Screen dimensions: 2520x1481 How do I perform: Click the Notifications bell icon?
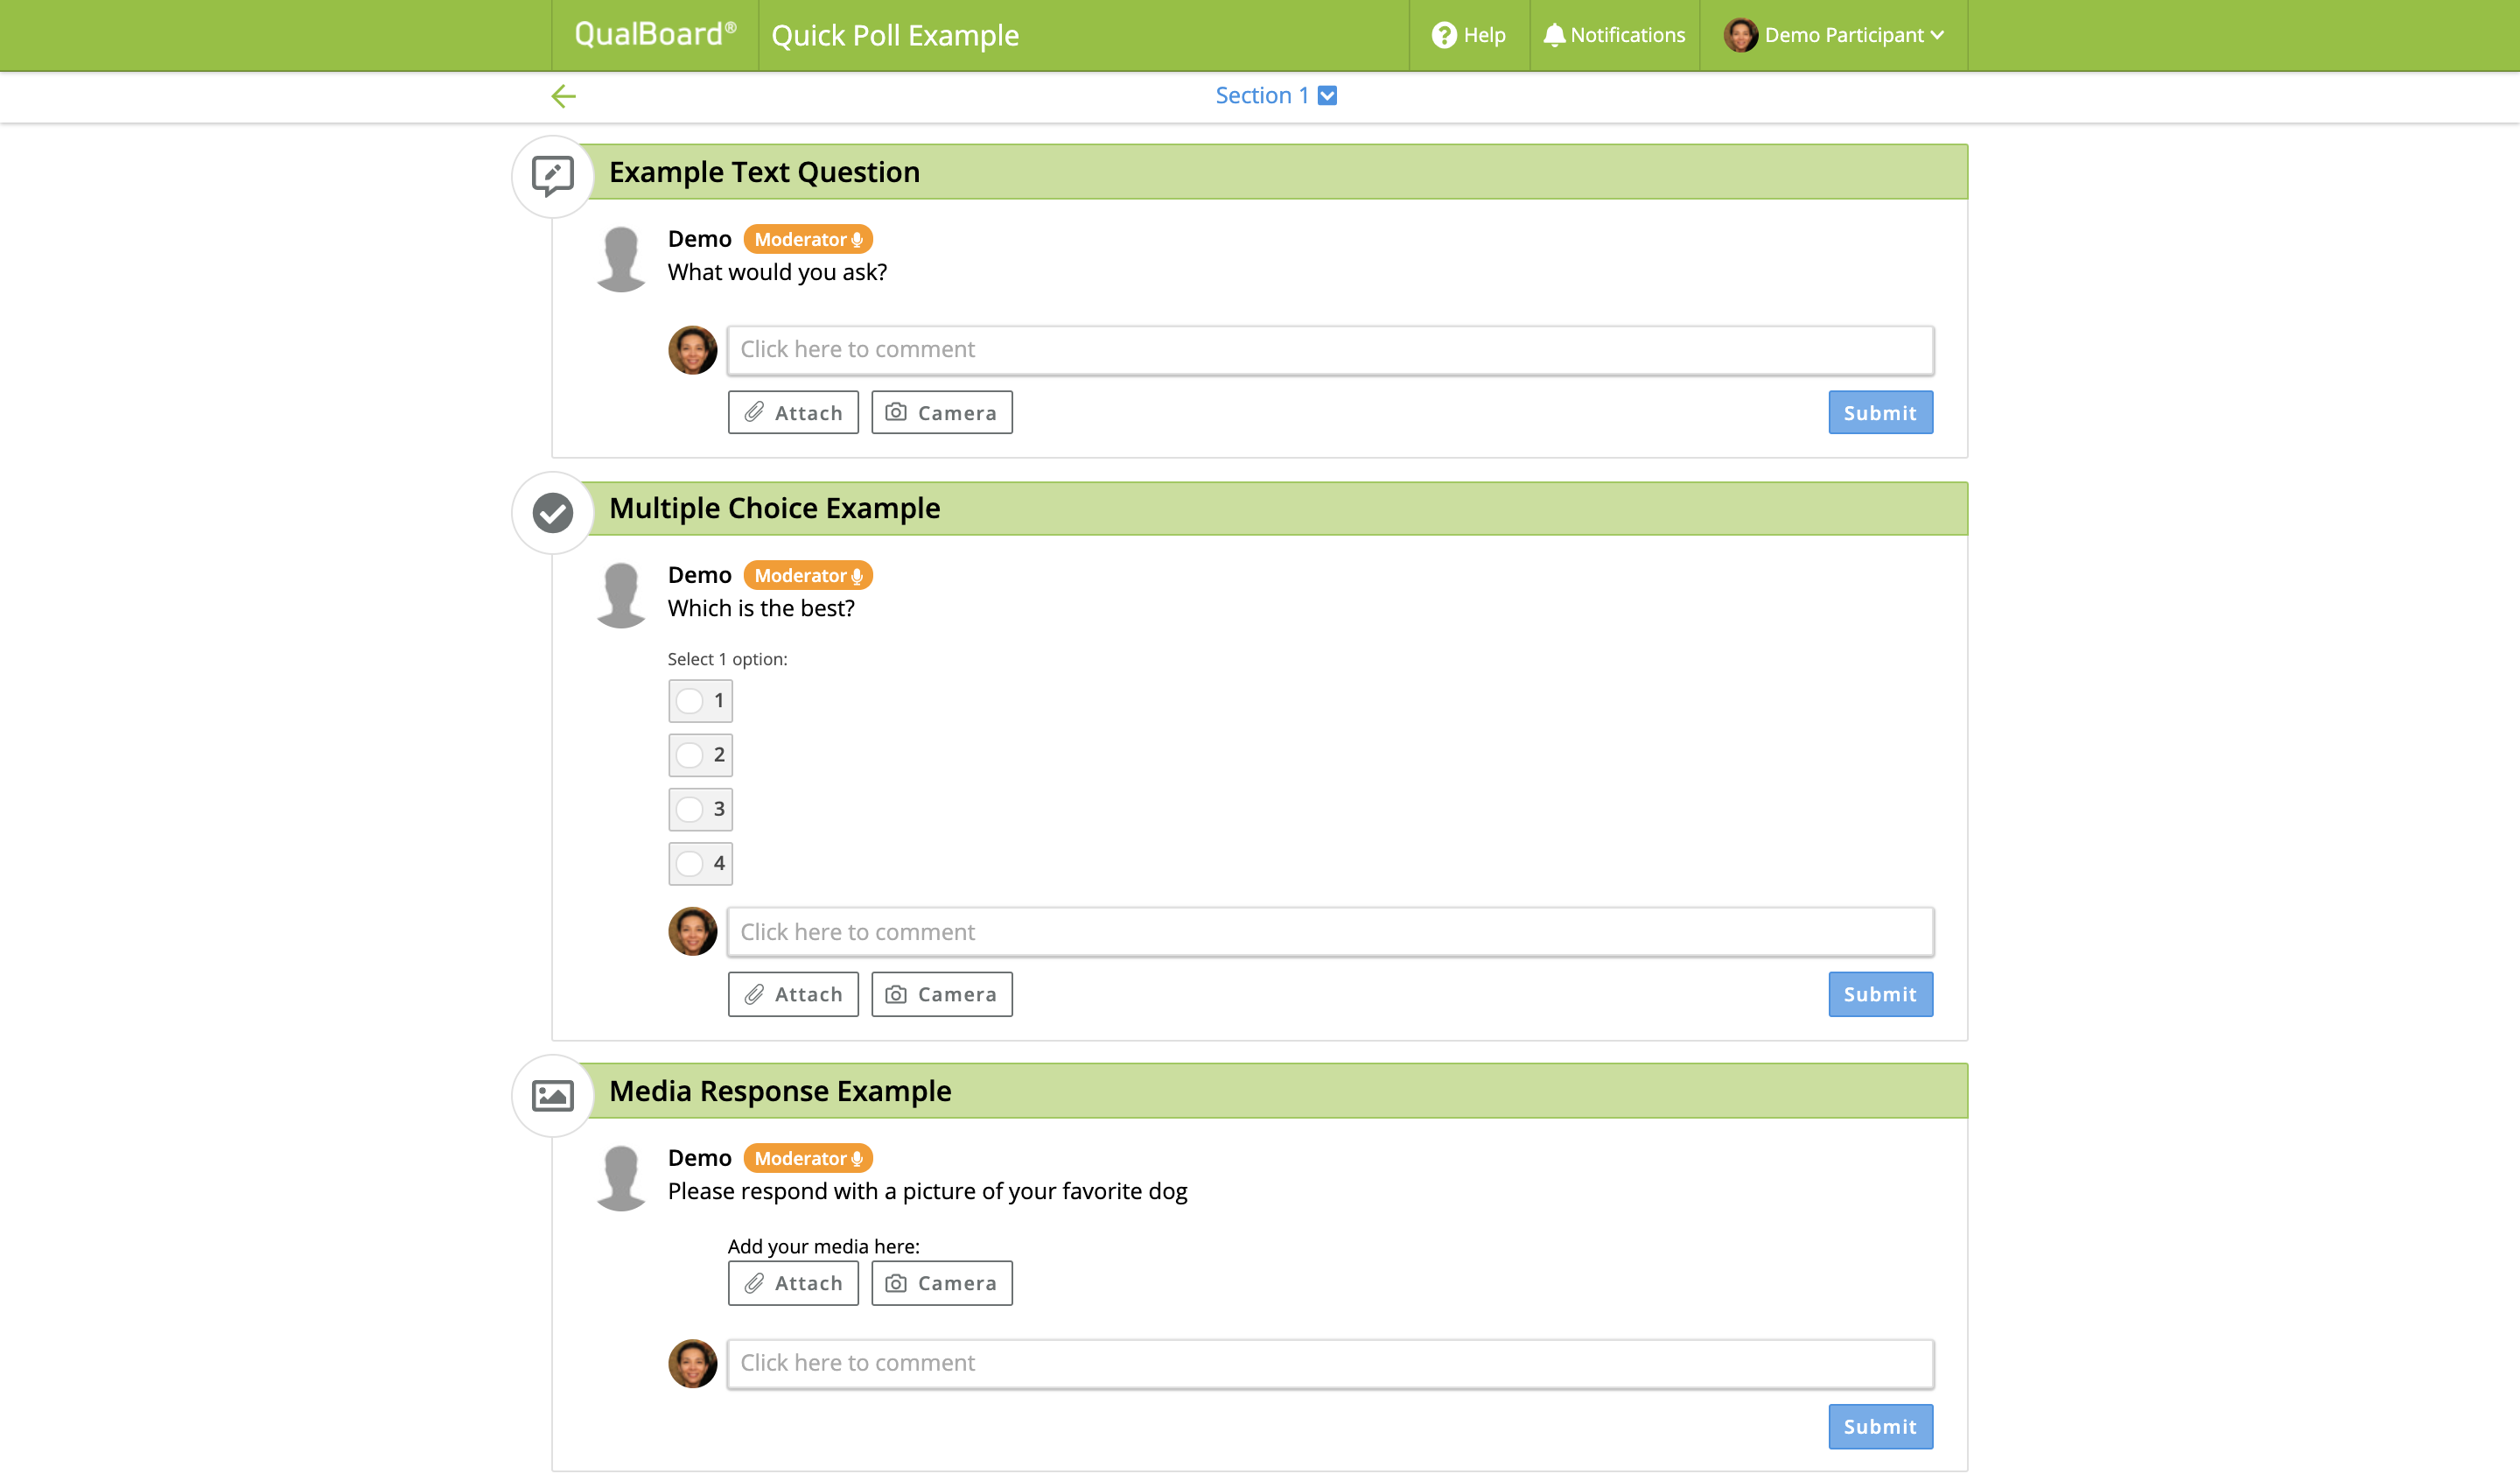(x=1553, y=35)
